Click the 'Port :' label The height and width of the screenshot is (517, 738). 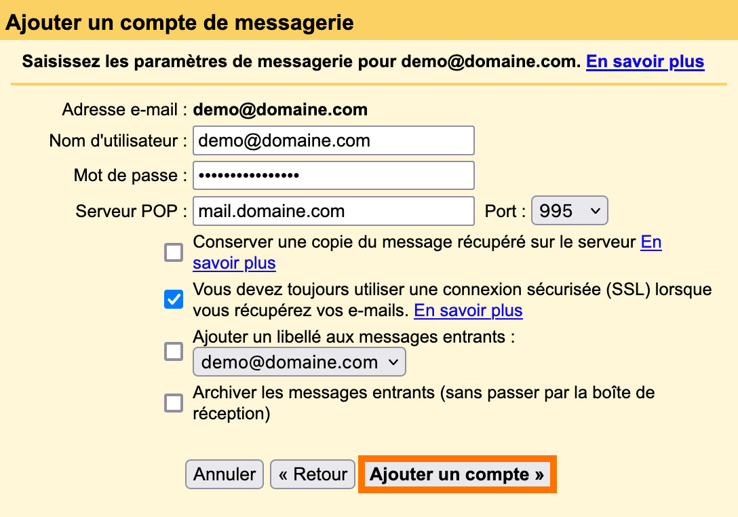tap(505, 211)
